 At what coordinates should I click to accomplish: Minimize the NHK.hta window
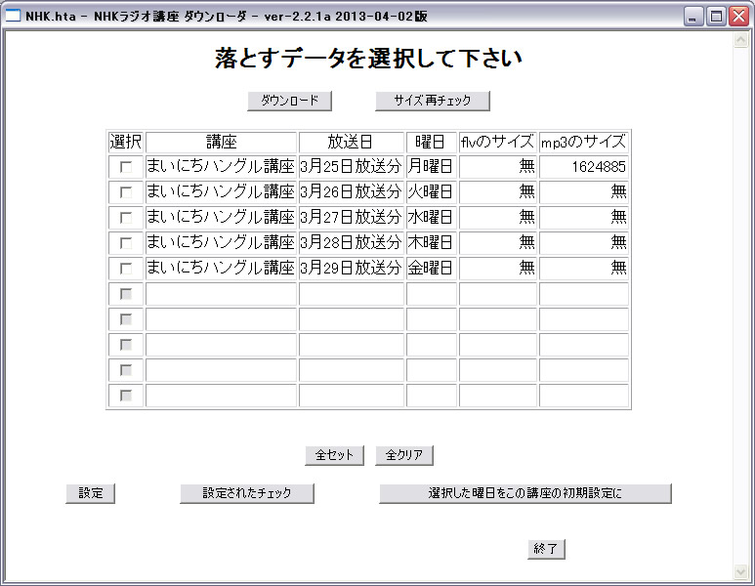click(x=693, y=17)
